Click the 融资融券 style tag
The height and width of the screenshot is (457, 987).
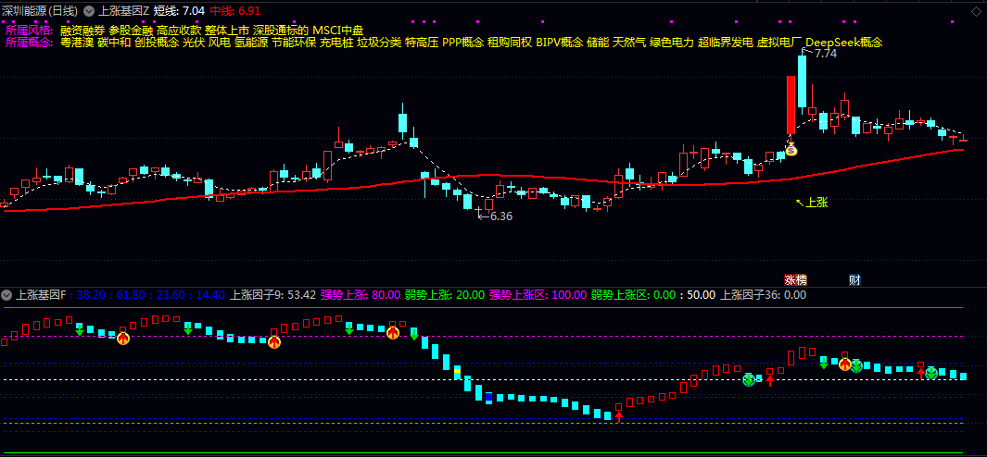click(x=82, y=31)
